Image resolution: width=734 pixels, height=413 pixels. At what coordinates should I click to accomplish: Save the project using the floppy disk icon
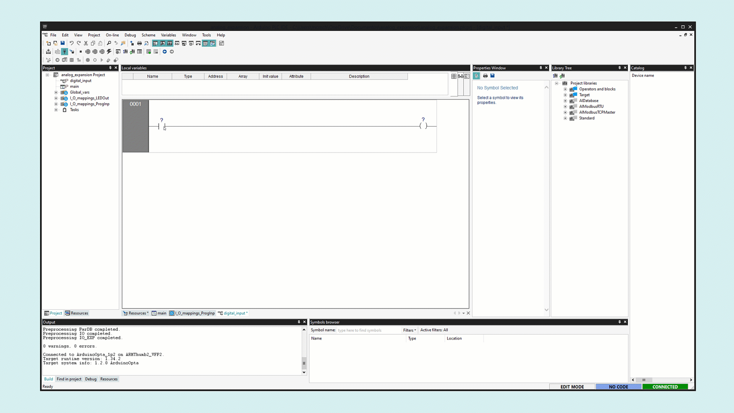[62, 43]
